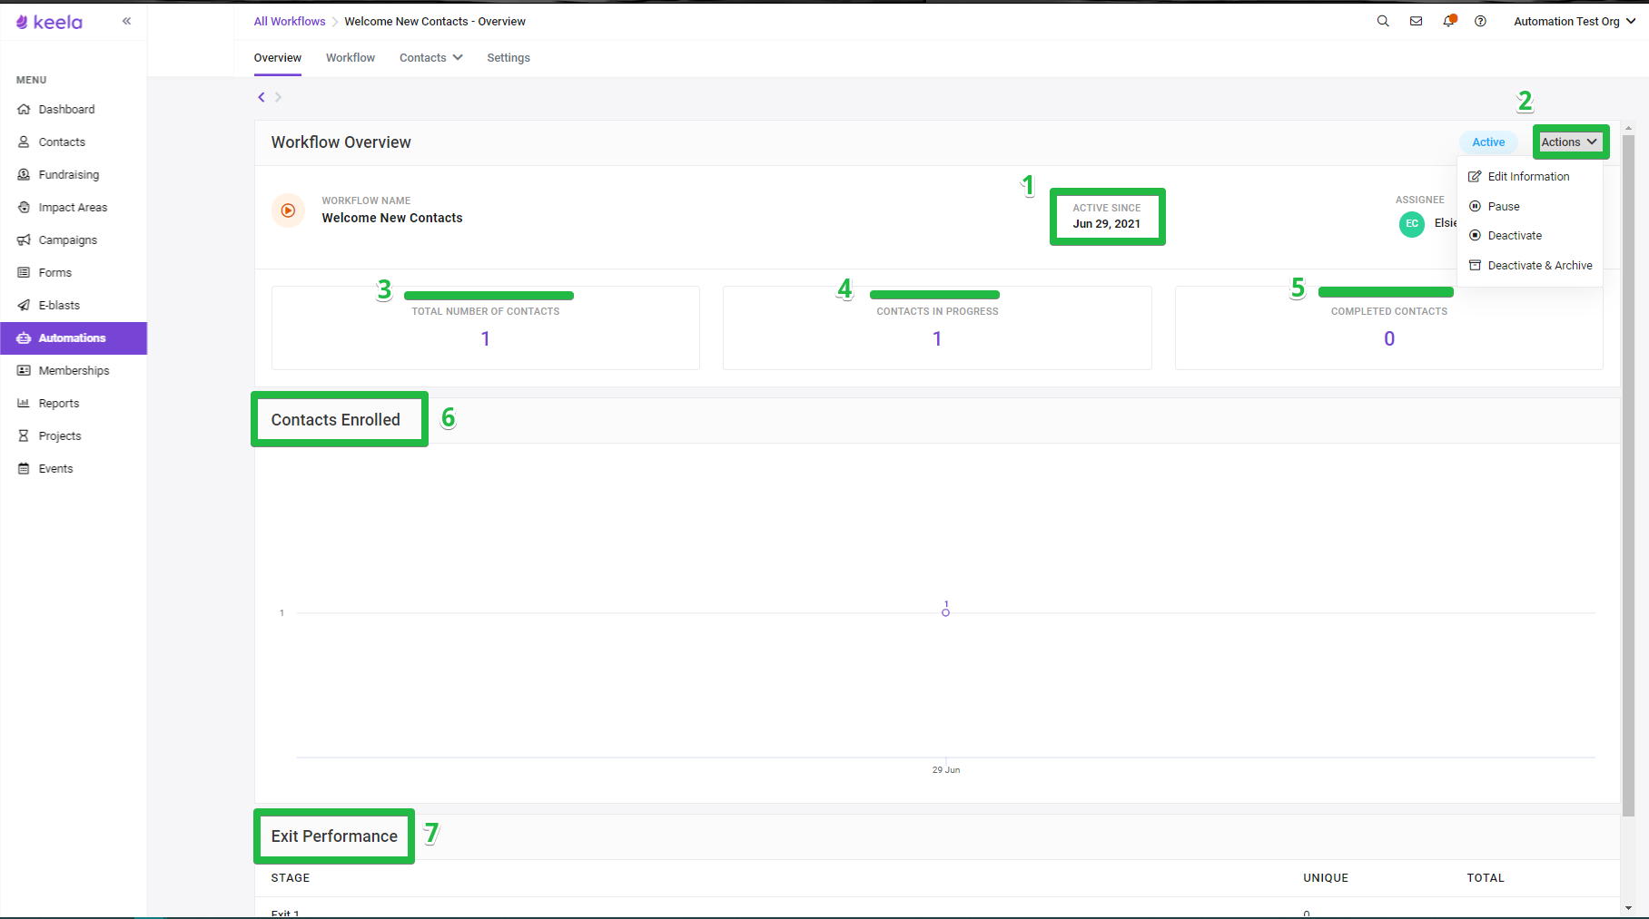Click the TOTAL column header
This screenshot has height=919, width=1649.
pyautogui.click(x=1486, y=878)
